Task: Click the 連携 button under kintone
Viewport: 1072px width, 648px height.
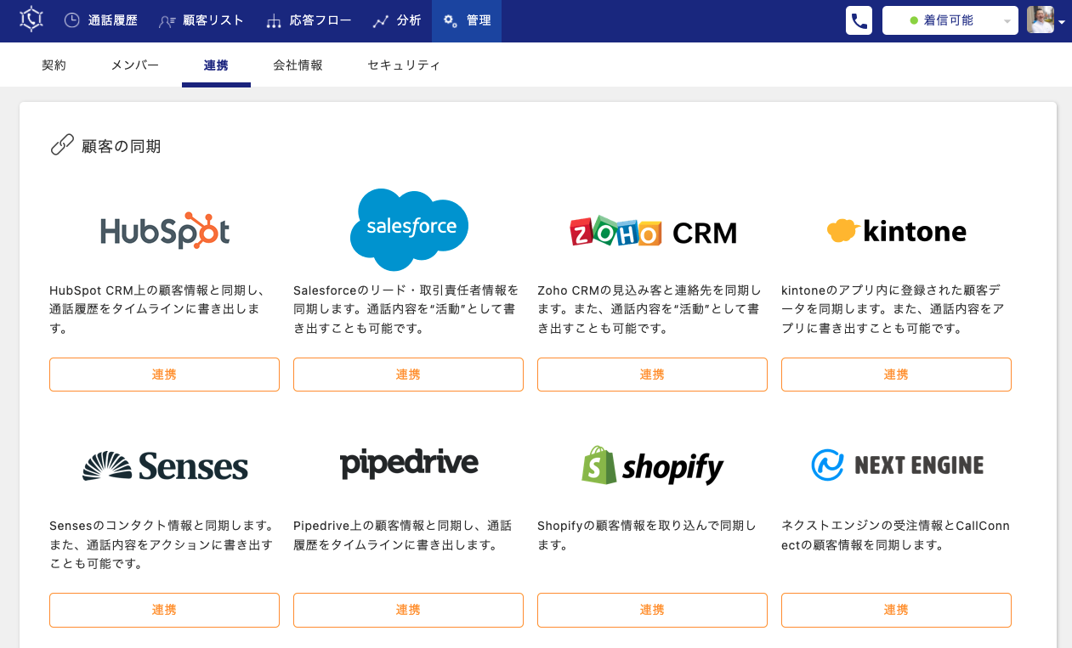Action: coord(896,375)
